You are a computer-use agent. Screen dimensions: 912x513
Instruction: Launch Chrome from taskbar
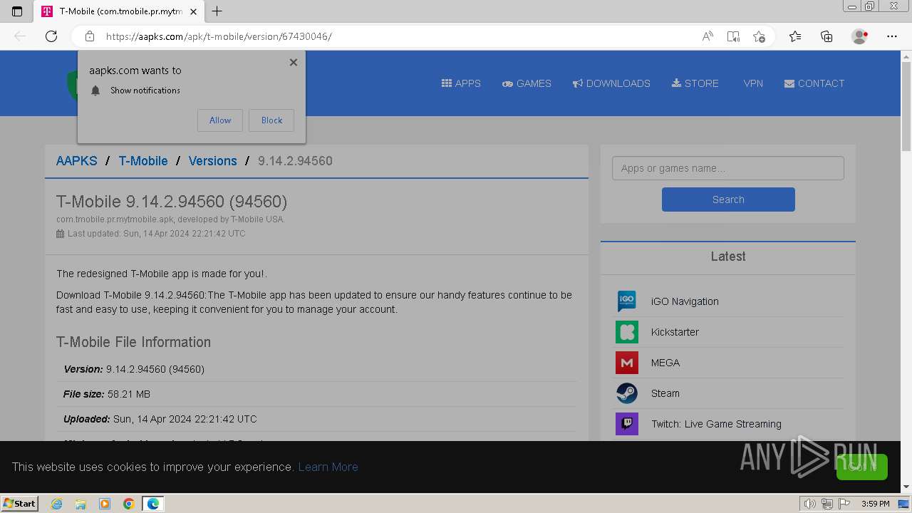point(129,504)
